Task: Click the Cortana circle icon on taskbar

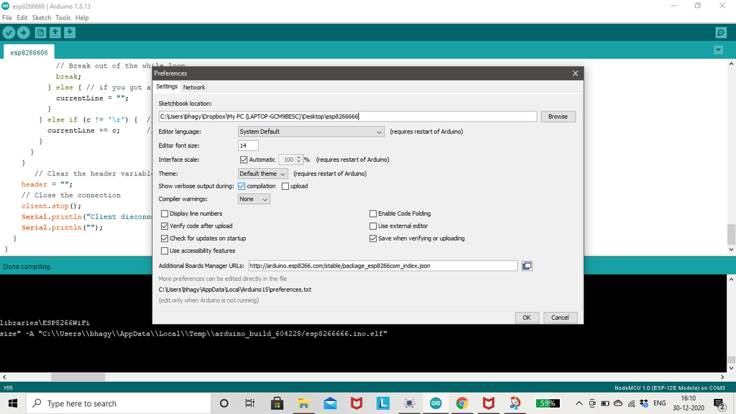Action: (224, 403)
